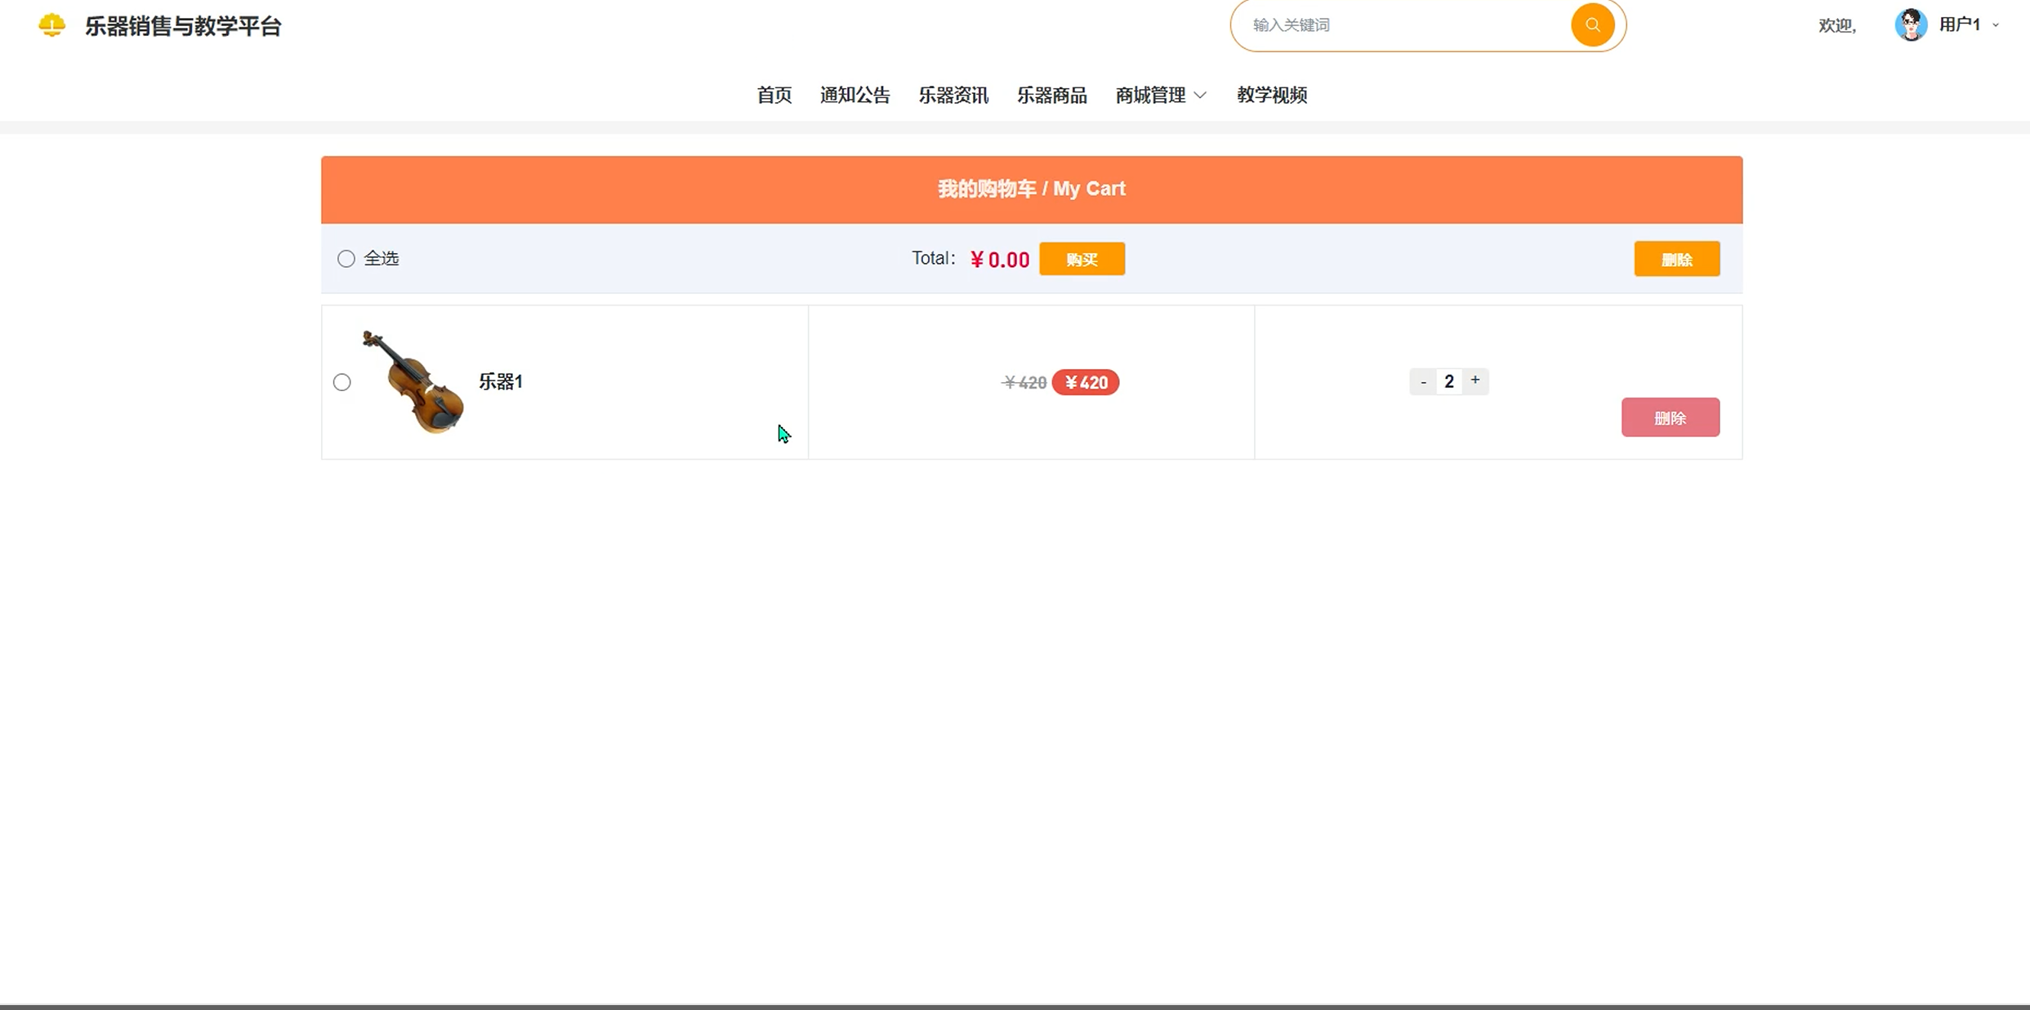Expand the 商城管理 dropdown menu
The width and height of the screenshot is (2030, 1010).
pos(1160,96)
